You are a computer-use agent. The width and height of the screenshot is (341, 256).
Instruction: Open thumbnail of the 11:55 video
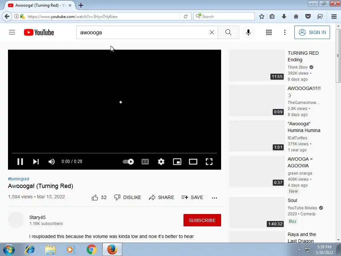pos(257,65)
